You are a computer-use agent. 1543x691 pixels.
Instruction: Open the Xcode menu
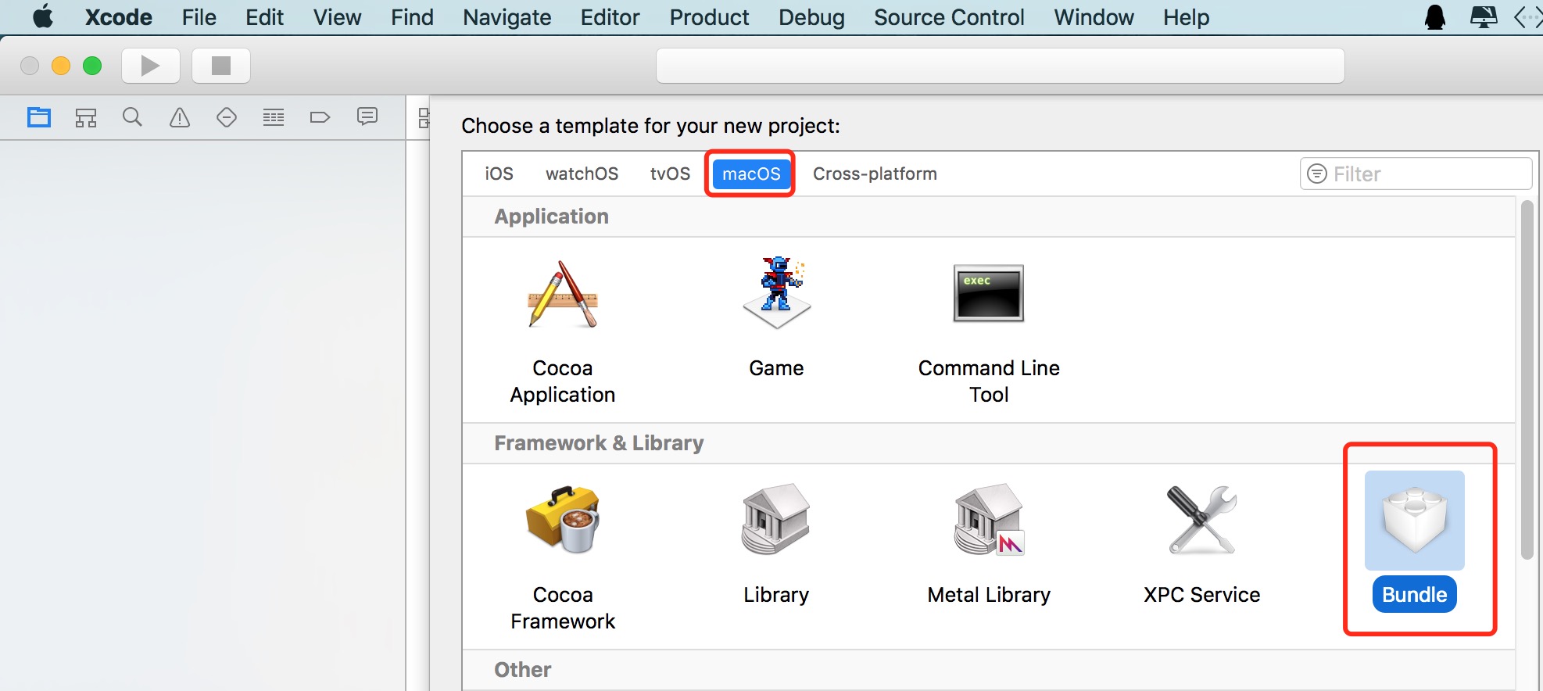119,17
